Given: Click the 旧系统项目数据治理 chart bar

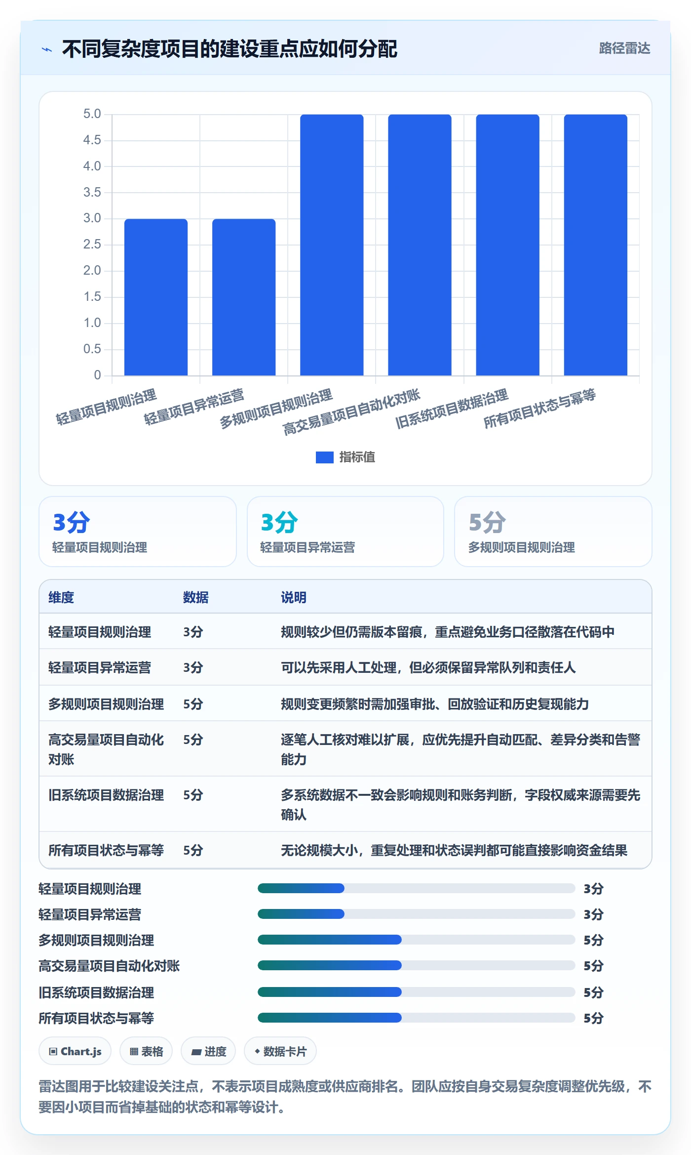Looking at the screenshot, I should pyautogui.click(x=507, y=245).
